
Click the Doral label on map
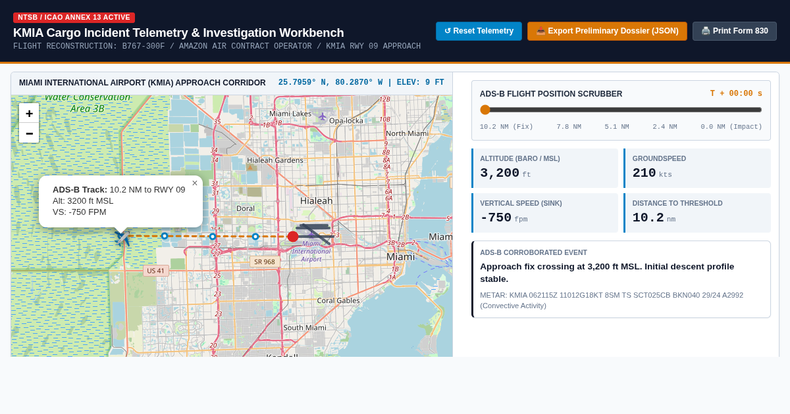click(x=246, y=208)
